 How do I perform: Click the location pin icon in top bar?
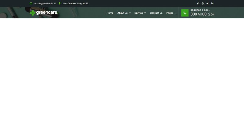[x=59, y=3]
